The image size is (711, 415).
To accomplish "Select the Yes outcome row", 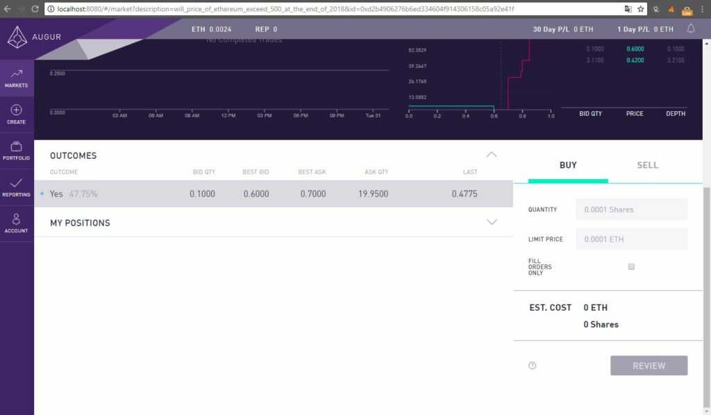I will pyautogui.click(x=273, y=194).
